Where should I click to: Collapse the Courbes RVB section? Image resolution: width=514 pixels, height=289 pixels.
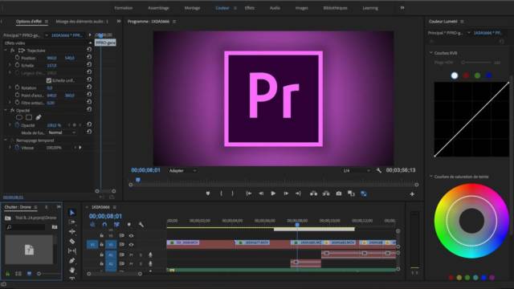(430, 53)
